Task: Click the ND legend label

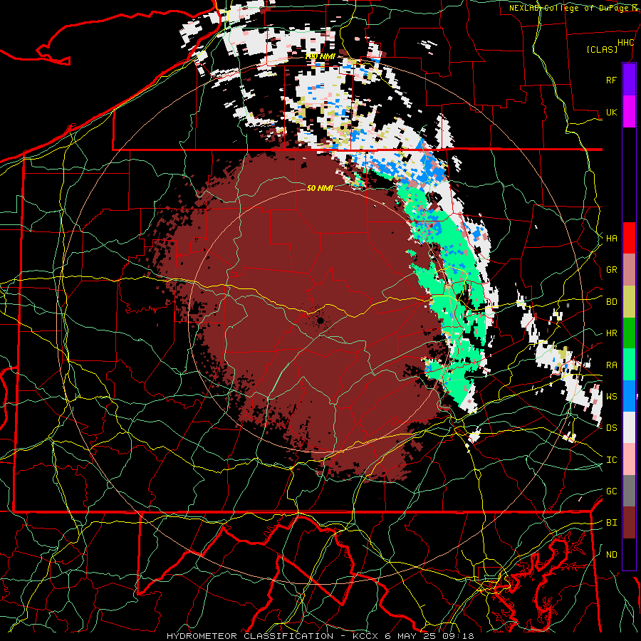Action: (611, 554)
